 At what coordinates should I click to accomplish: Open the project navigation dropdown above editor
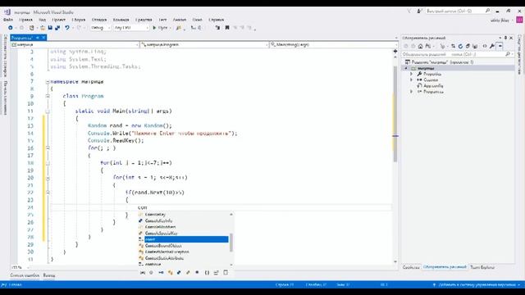tap(75, 44)
